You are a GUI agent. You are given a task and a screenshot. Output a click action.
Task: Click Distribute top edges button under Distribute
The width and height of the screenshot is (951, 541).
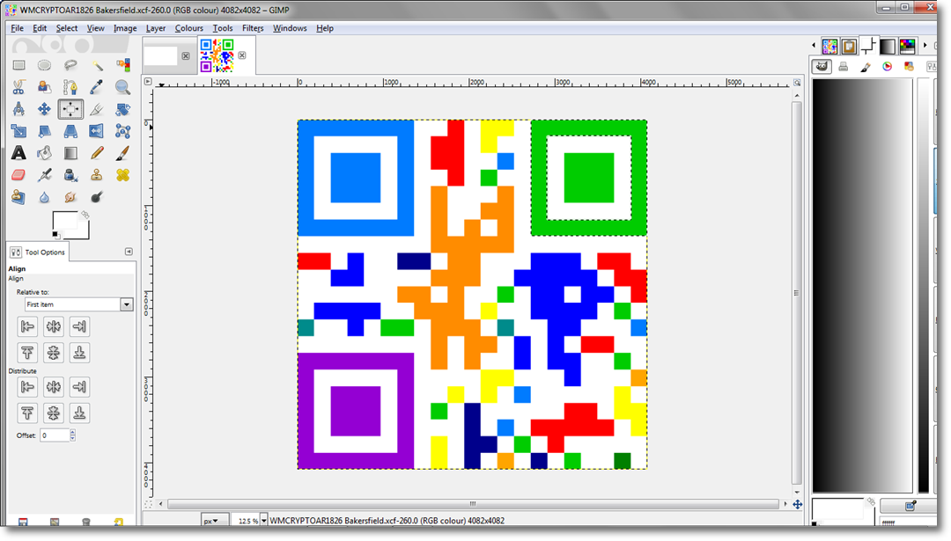click(x=27, y=413)
